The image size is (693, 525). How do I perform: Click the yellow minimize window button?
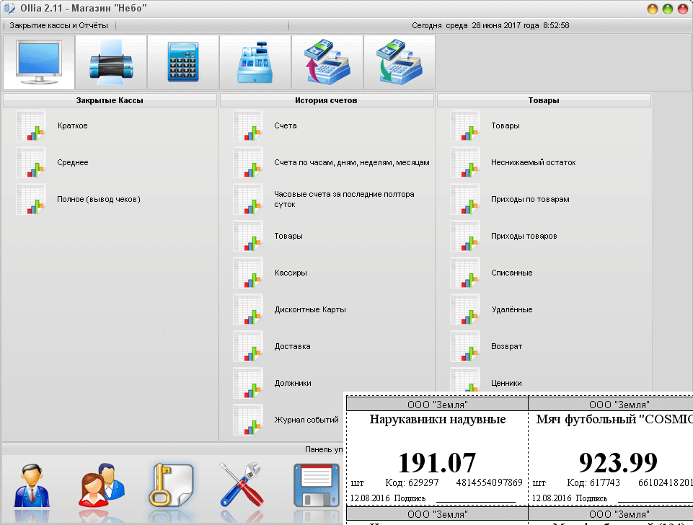point(653,9)
